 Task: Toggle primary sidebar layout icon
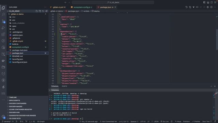[204, 2]
